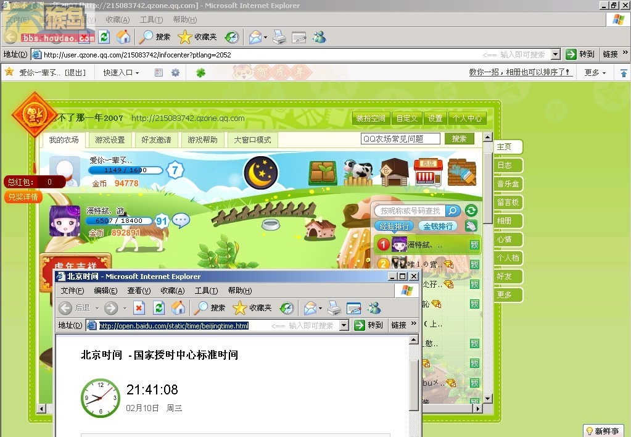The image size is (631, 437).
Task: Open Messenger icon in the Qzone window toolbar
Action: (319, 37)
